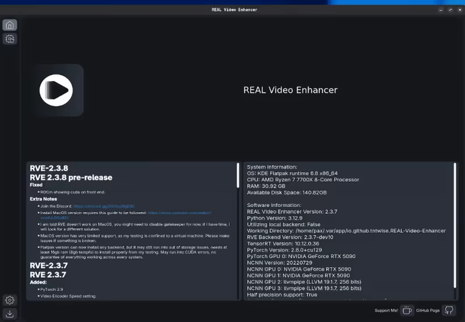The height and width of the screenshot is (322, 465).
Task: Click 'Video Encoder Speed setting' item
Action: coord(68,296)
